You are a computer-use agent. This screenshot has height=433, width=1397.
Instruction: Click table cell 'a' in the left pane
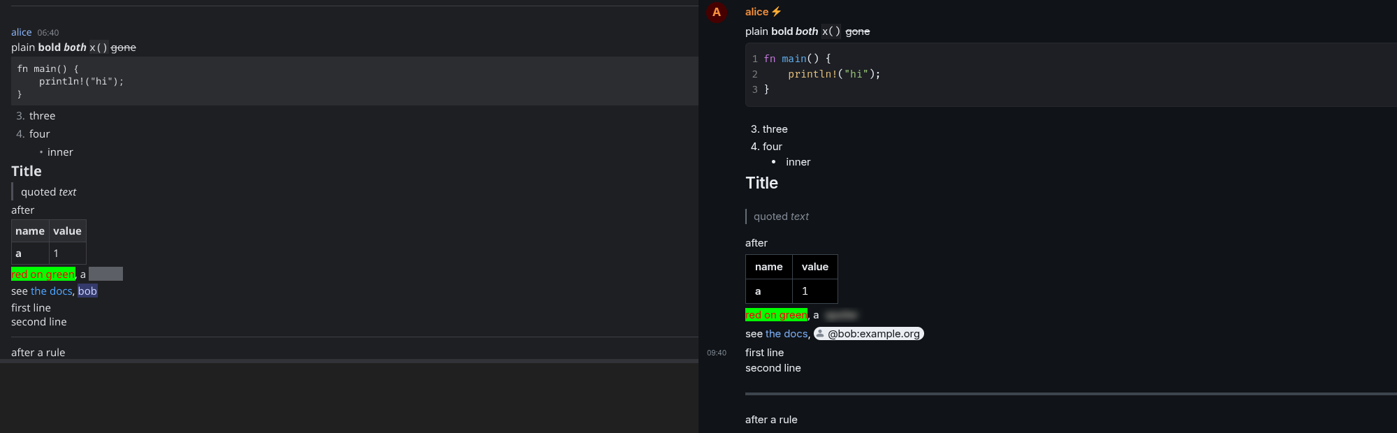click(x=30, y=254)
